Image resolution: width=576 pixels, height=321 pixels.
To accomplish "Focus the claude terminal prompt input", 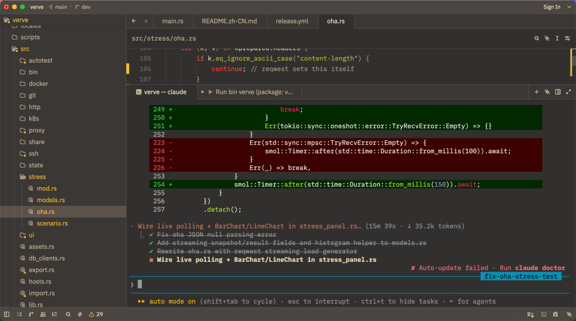I will 350,284.
